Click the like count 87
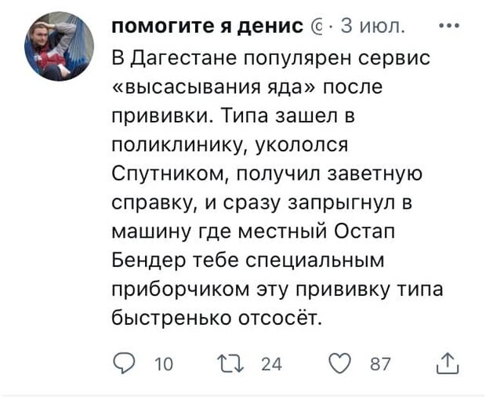Screen dimensions: 486x397 point(379,364)
